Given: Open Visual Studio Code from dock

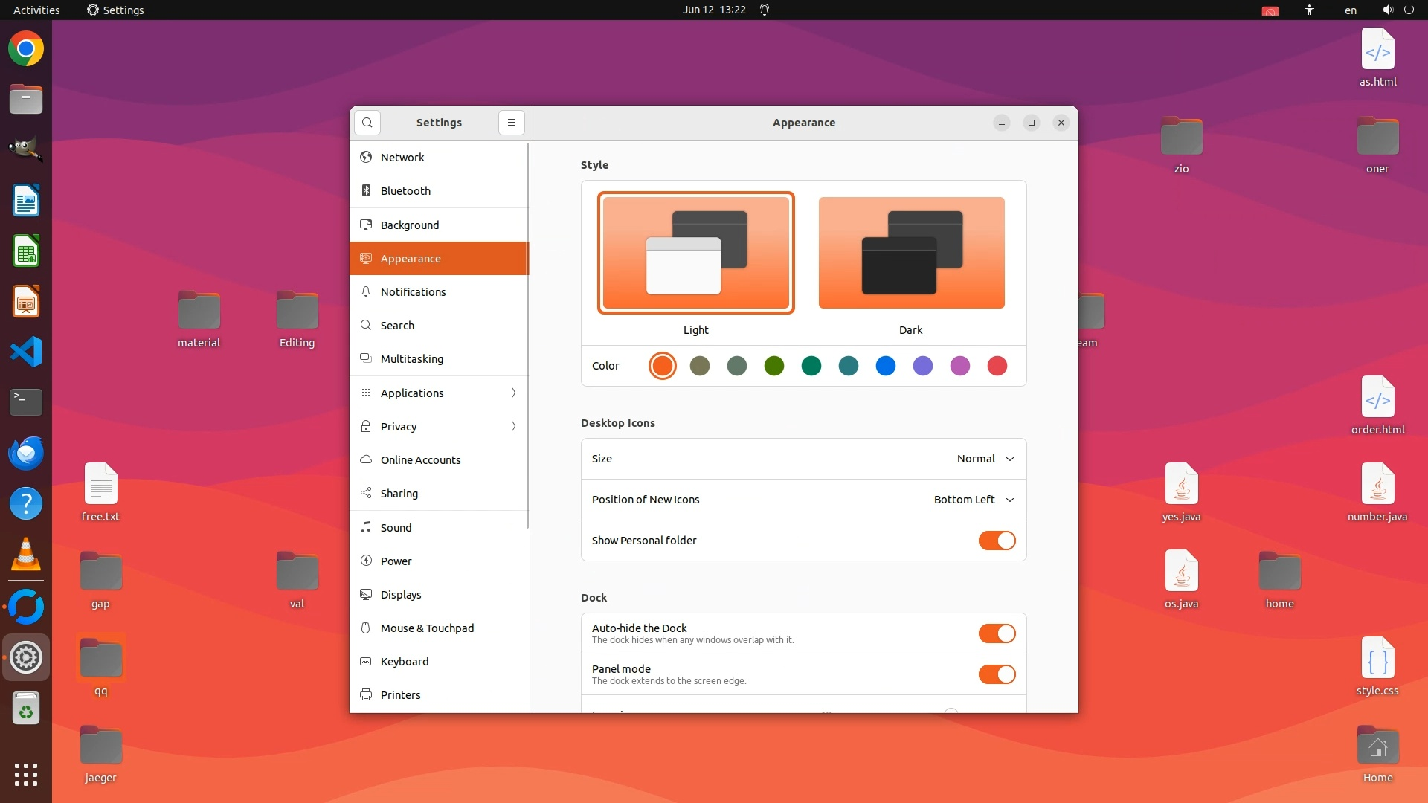Looking at the screenshot, I should [x=26, y=352].
